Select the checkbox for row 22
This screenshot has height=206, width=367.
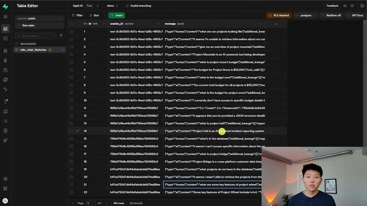click(x=71, y=192)
